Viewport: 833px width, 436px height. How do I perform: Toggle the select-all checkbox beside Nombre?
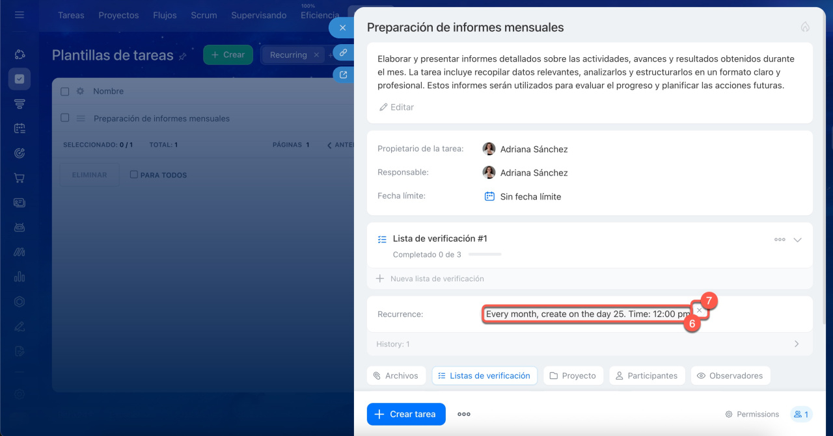click(x=65, y=92)
